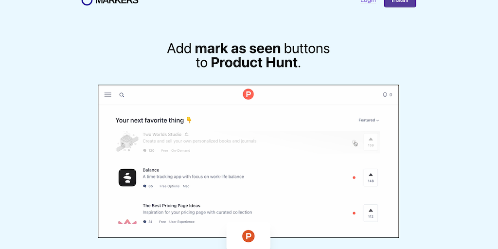Click the comment icon showing 31
The height and width of the screenshot is (249, 498).
click(145, 222)
